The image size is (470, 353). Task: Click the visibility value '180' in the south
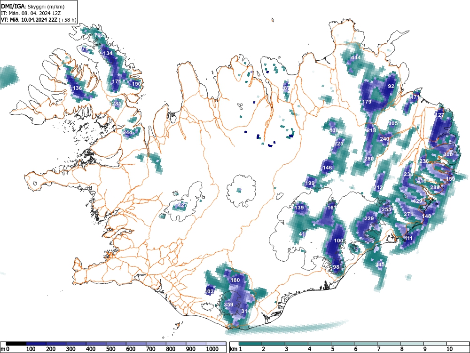point(235,280)
